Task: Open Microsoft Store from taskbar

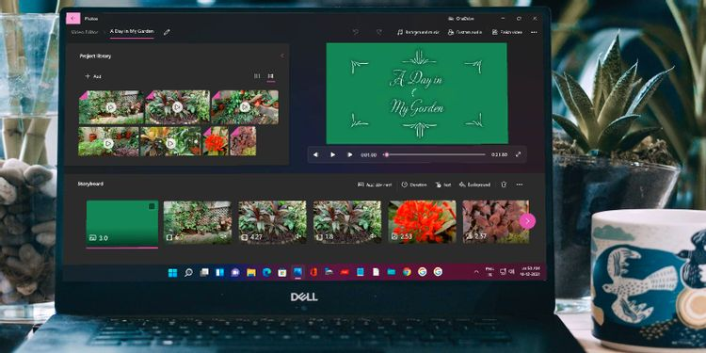Action: point(281,272)
